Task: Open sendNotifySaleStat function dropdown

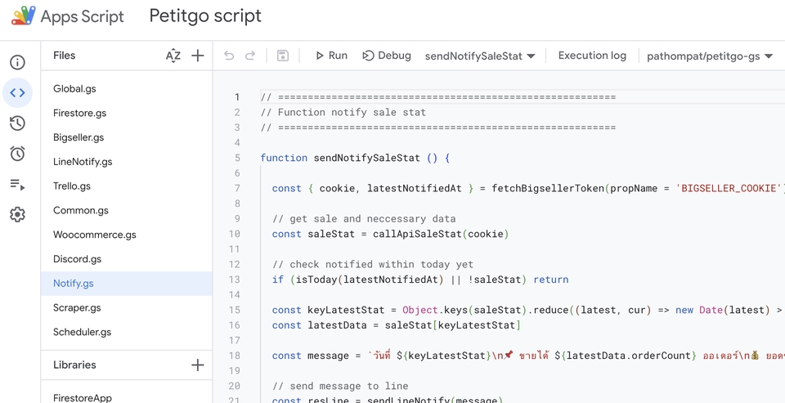Action: [480, 56]
